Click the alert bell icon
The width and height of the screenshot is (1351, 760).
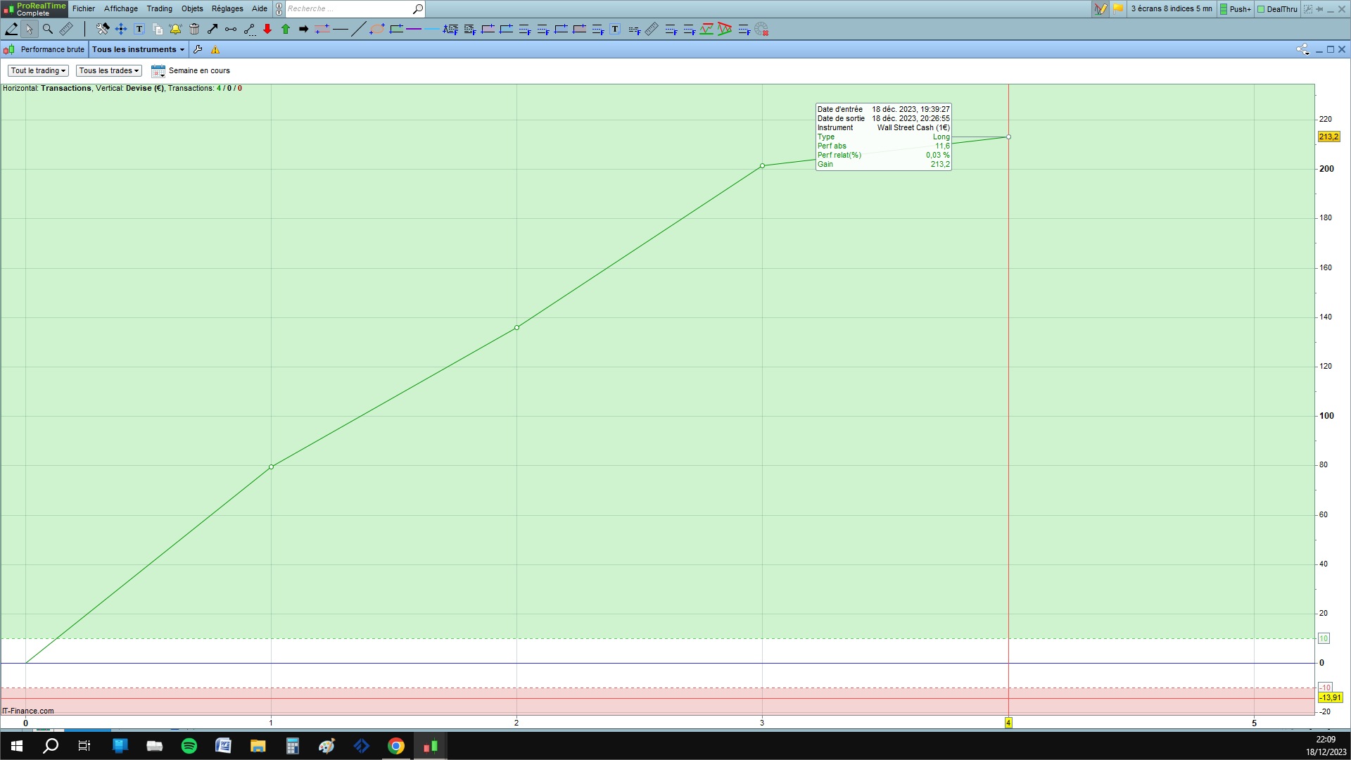[175, 29]
